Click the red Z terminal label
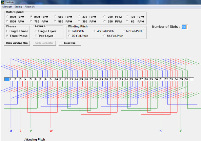Image resolution: width=201 pixels, height=141 pixels. [21, 131]
